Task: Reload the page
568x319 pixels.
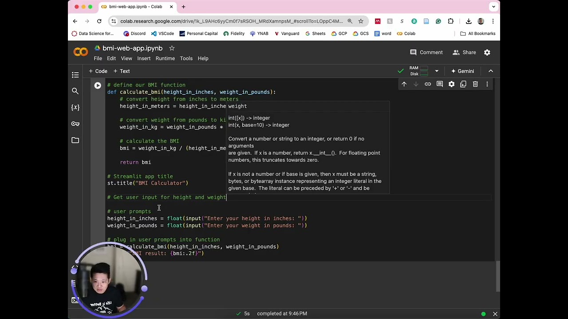Action: pyautogui.click(x=99, y=21)
